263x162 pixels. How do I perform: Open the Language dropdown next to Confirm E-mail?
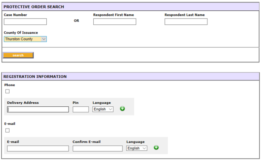pyautogui.click(x=137, y=148)
